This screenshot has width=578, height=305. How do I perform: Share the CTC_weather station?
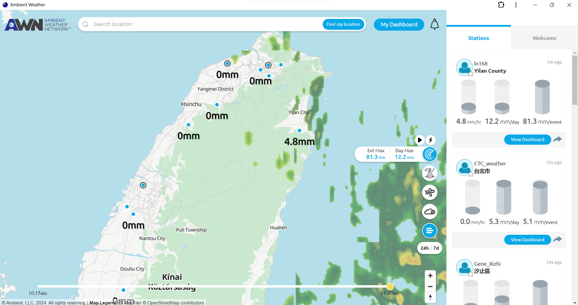pos(558,239)
